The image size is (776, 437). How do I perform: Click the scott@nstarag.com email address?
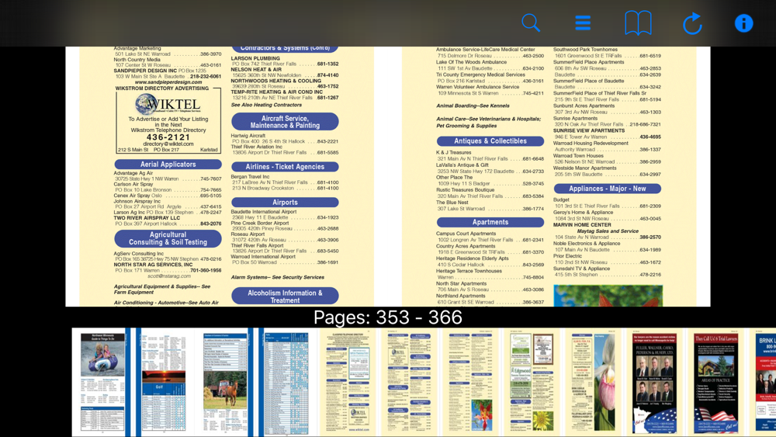[x=168, y=276]
